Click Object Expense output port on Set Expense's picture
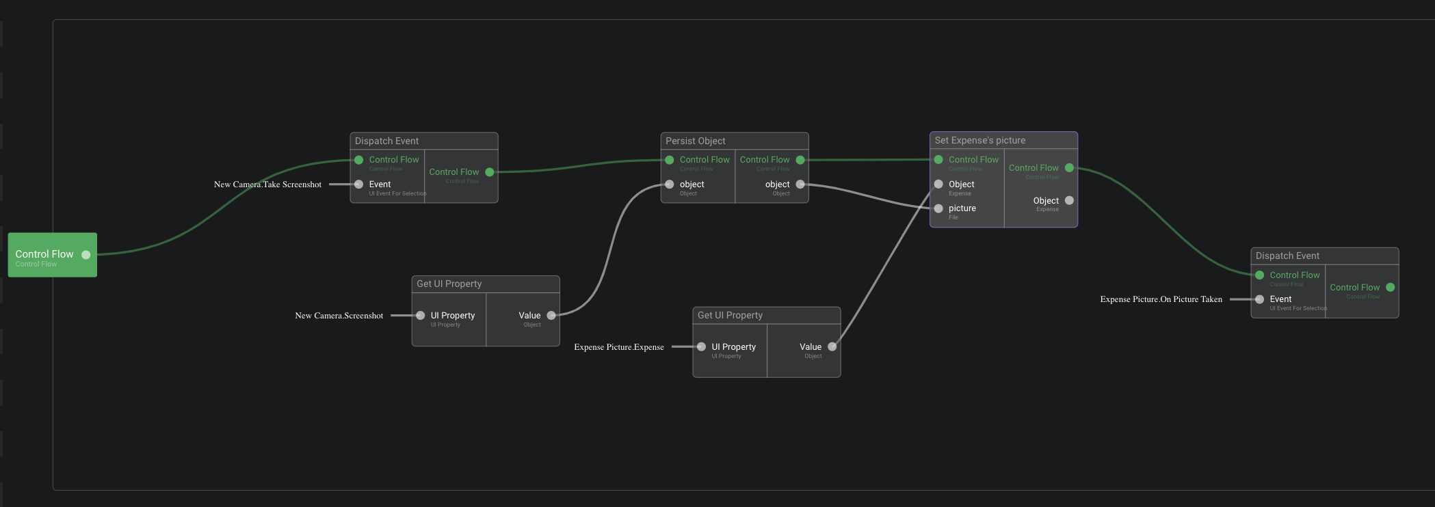1435x507 pixels. pos(1069,200)
